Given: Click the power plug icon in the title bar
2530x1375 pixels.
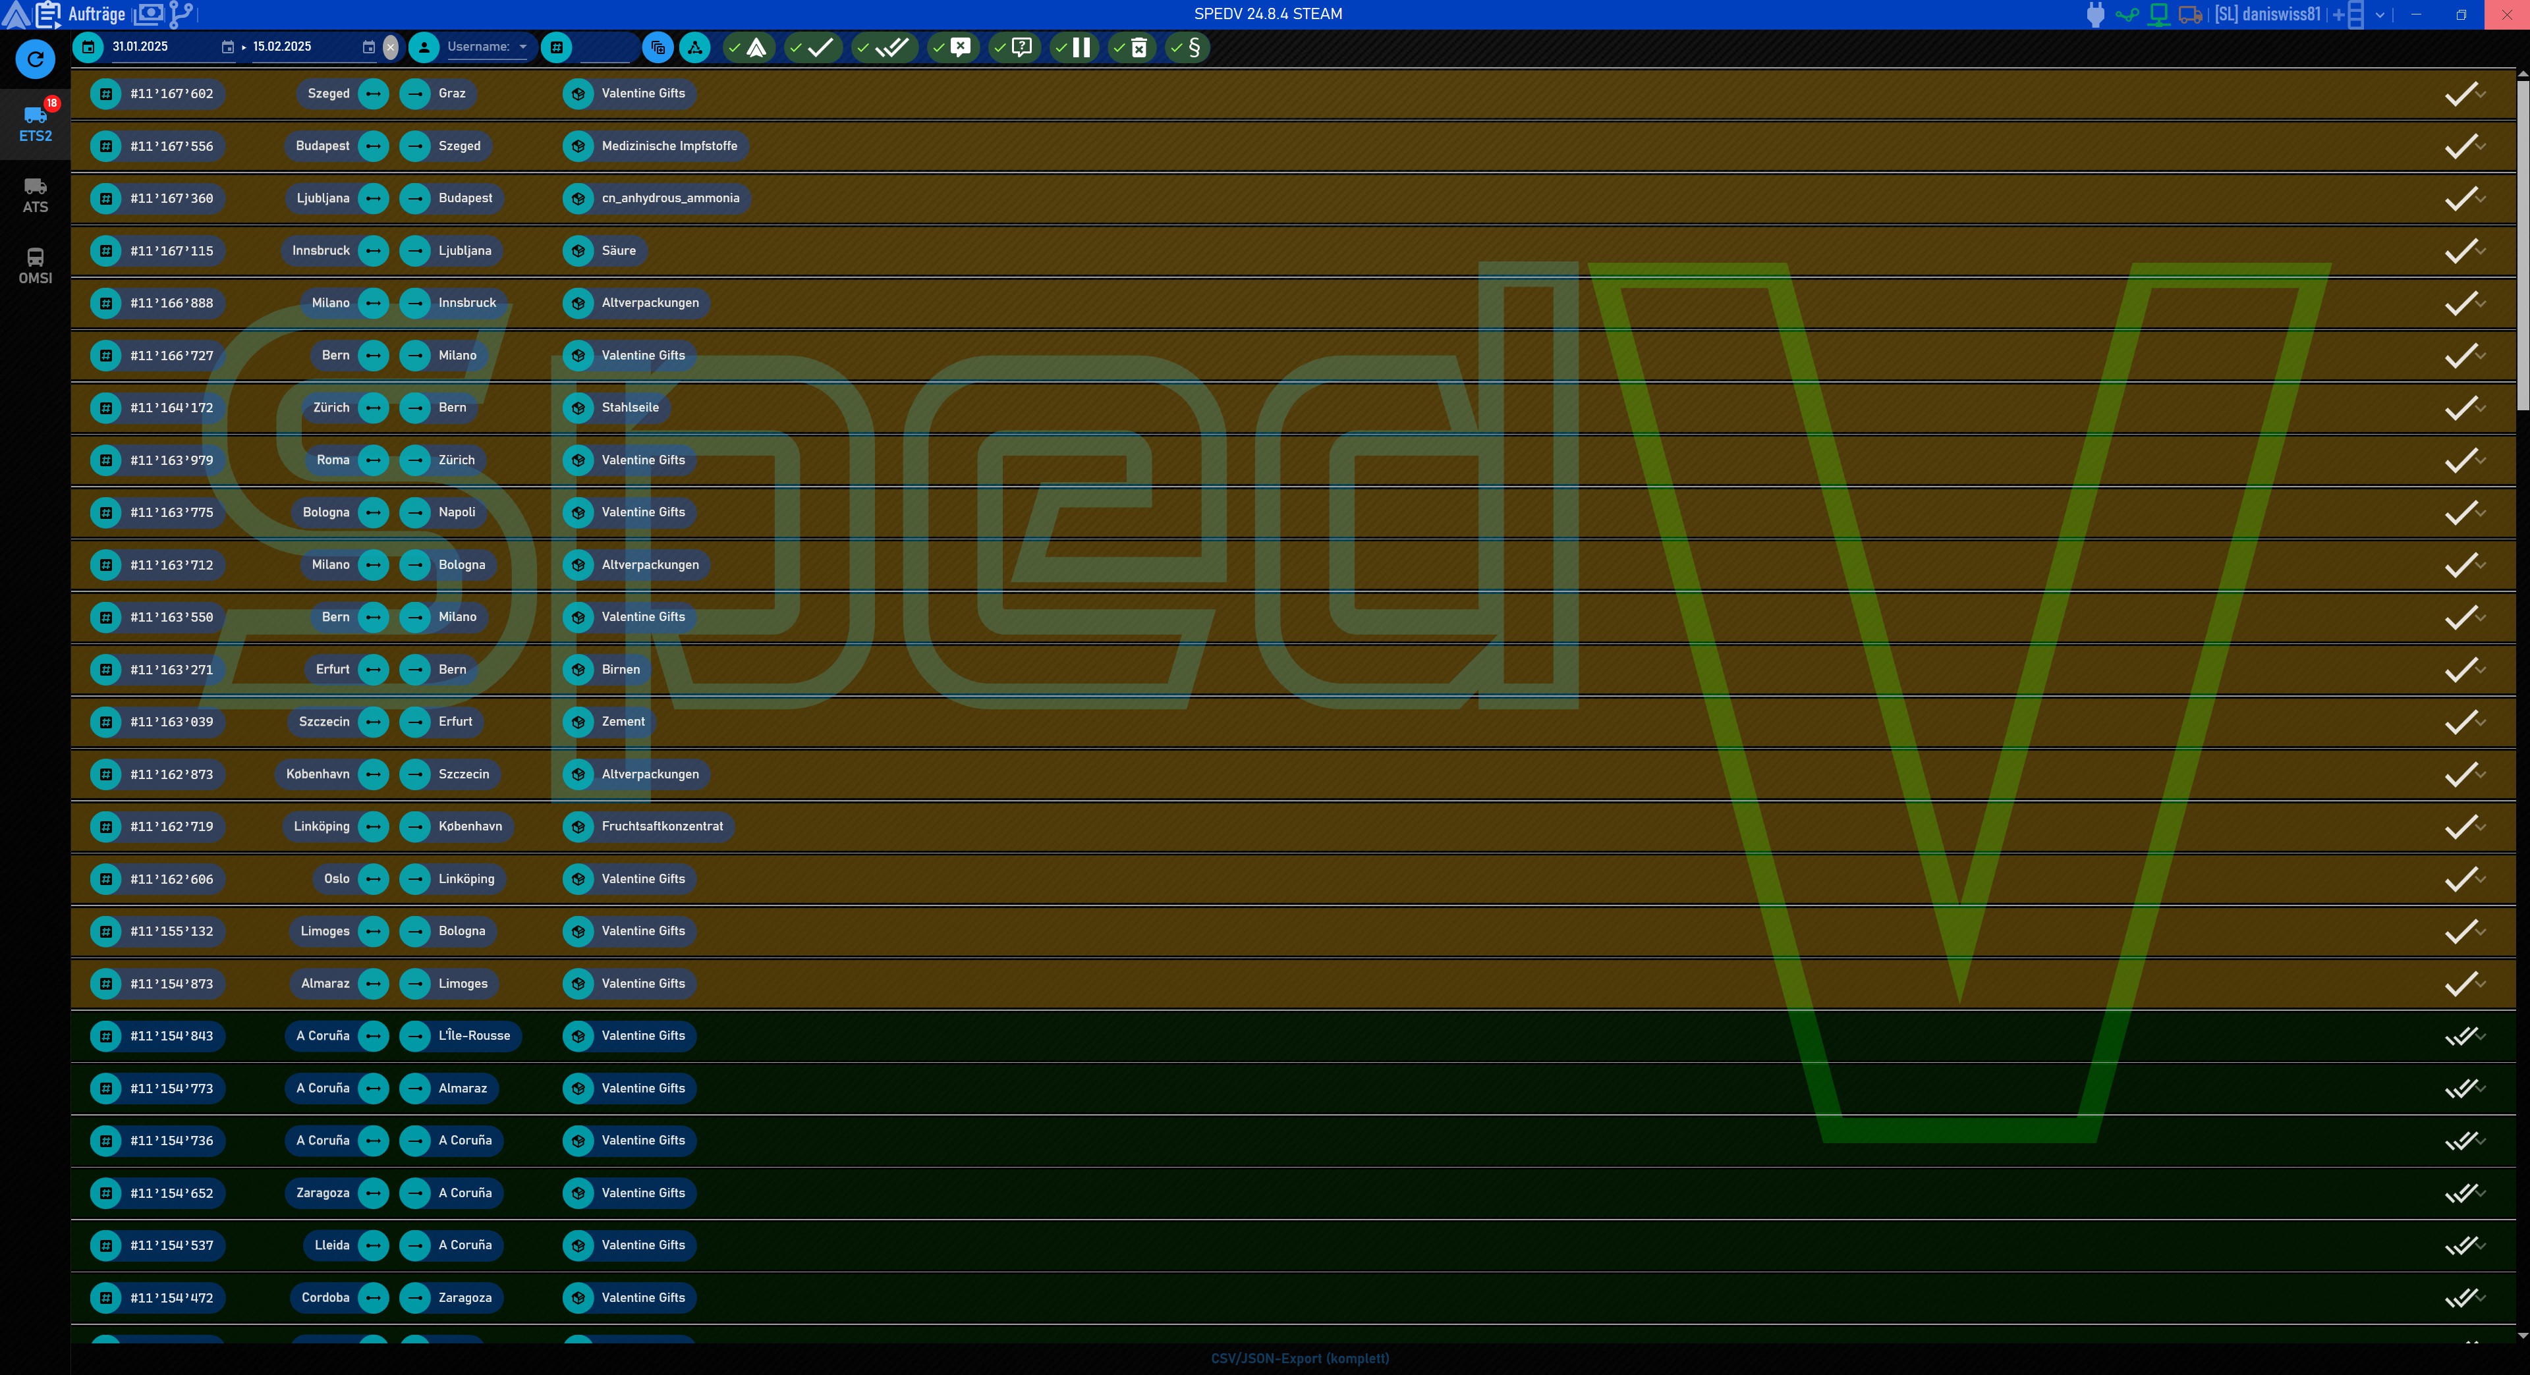Looking at the screenshot, I should 2095,14.
